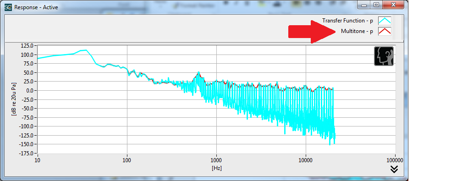Click the Response - Active title bar text

[36, 7]
